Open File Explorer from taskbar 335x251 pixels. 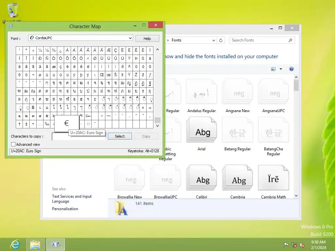coord(35,244)
